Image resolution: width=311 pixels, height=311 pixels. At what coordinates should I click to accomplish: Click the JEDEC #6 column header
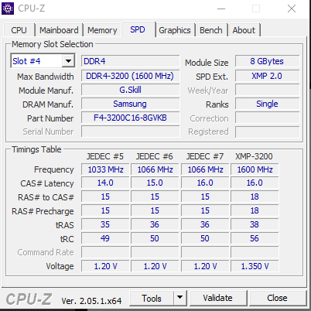click(x=155, y=156)
